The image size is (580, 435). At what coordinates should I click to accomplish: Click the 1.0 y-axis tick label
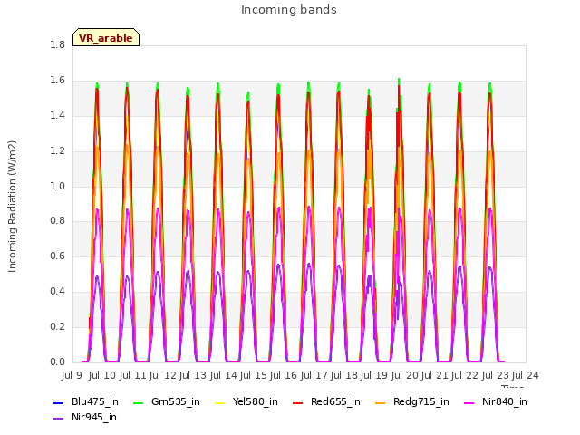coord(57,186)
